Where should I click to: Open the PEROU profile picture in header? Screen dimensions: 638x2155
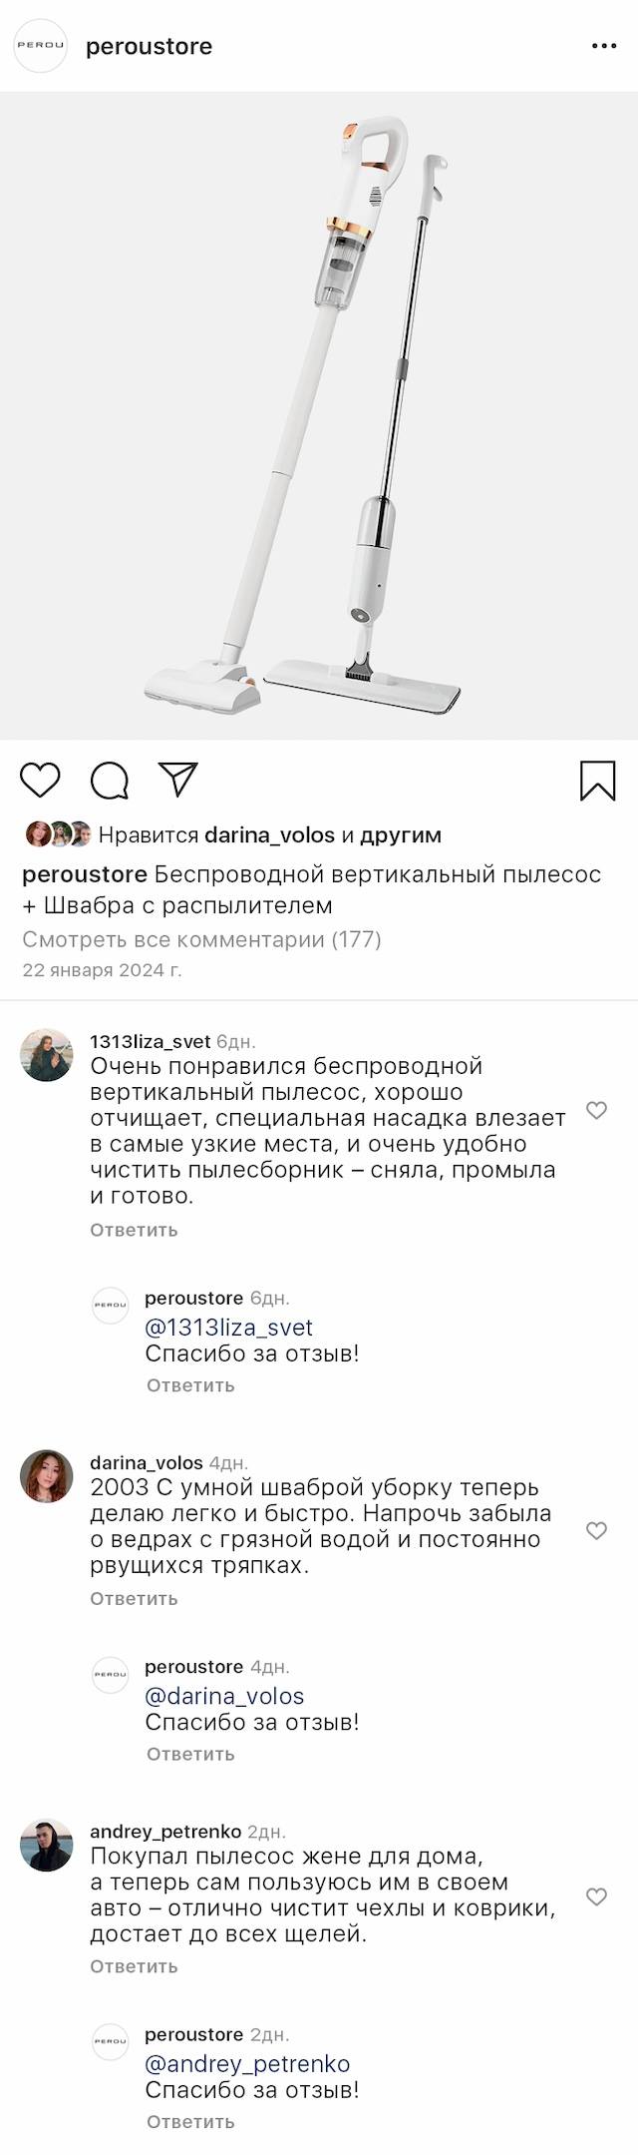pyautogui.click(x=40, y=46)
